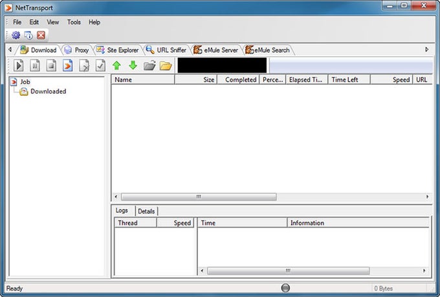Click the Time column header
Screen dimensions: 440x297
click(x=243, y=223)
